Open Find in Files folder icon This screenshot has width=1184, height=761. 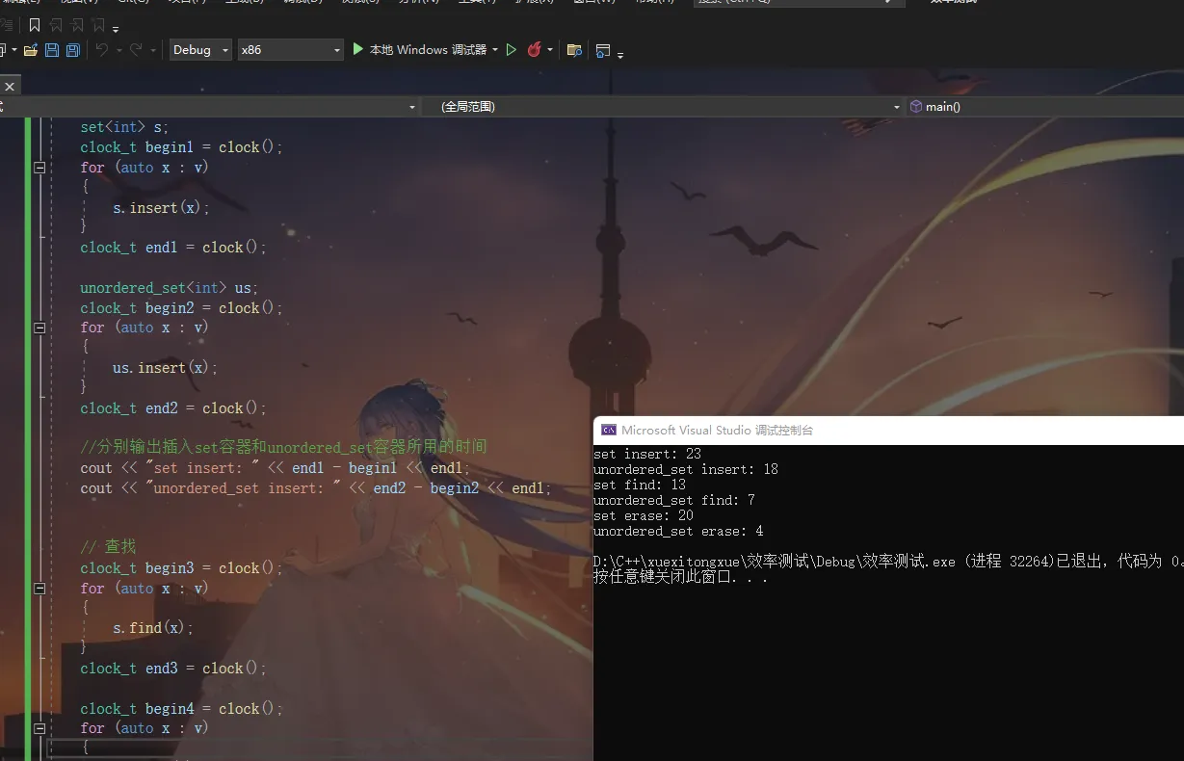pos(574,50)
